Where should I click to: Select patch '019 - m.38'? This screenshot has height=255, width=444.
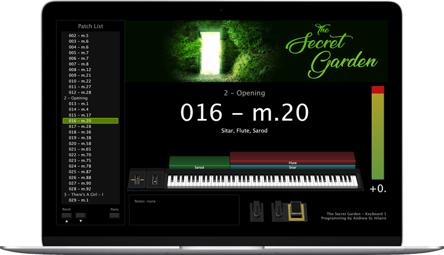(x=79, y=138)
